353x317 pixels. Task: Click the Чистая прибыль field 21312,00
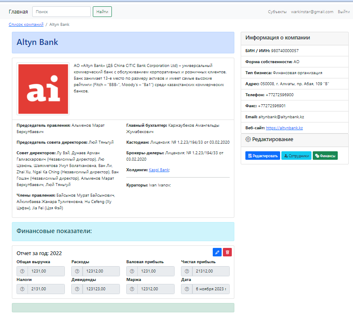click(211, 271)
